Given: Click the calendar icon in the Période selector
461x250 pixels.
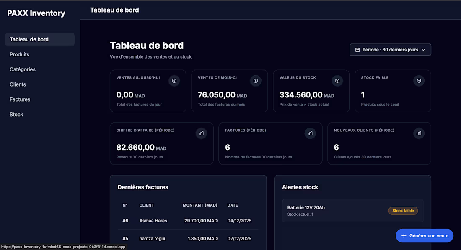Looking at the screenshot, I should pyautogui.click(x=358, y=49).
